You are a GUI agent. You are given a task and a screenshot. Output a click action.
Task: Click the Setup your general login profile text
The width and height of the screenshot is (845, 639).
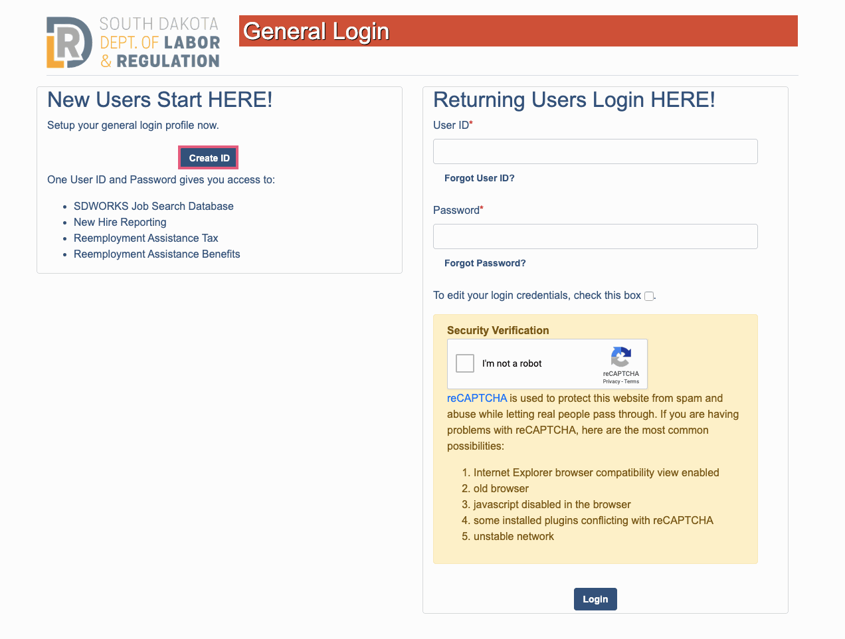coord(133,126)
